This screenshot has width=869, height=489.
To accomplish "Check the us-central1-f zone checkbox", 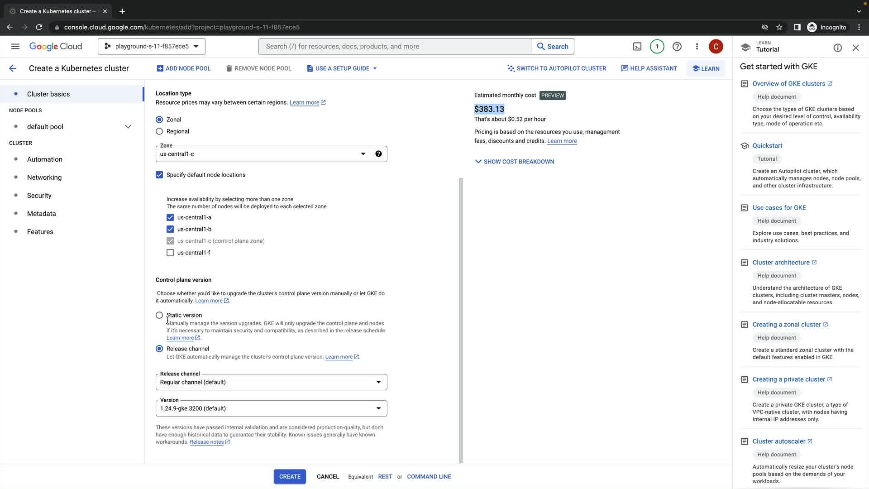I will (170, 253).
